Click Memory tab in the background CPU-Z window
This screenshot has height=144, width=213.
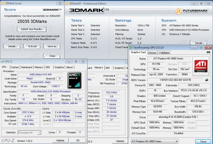point(99,68)
